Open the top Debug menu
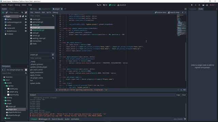 coord(17,5)
